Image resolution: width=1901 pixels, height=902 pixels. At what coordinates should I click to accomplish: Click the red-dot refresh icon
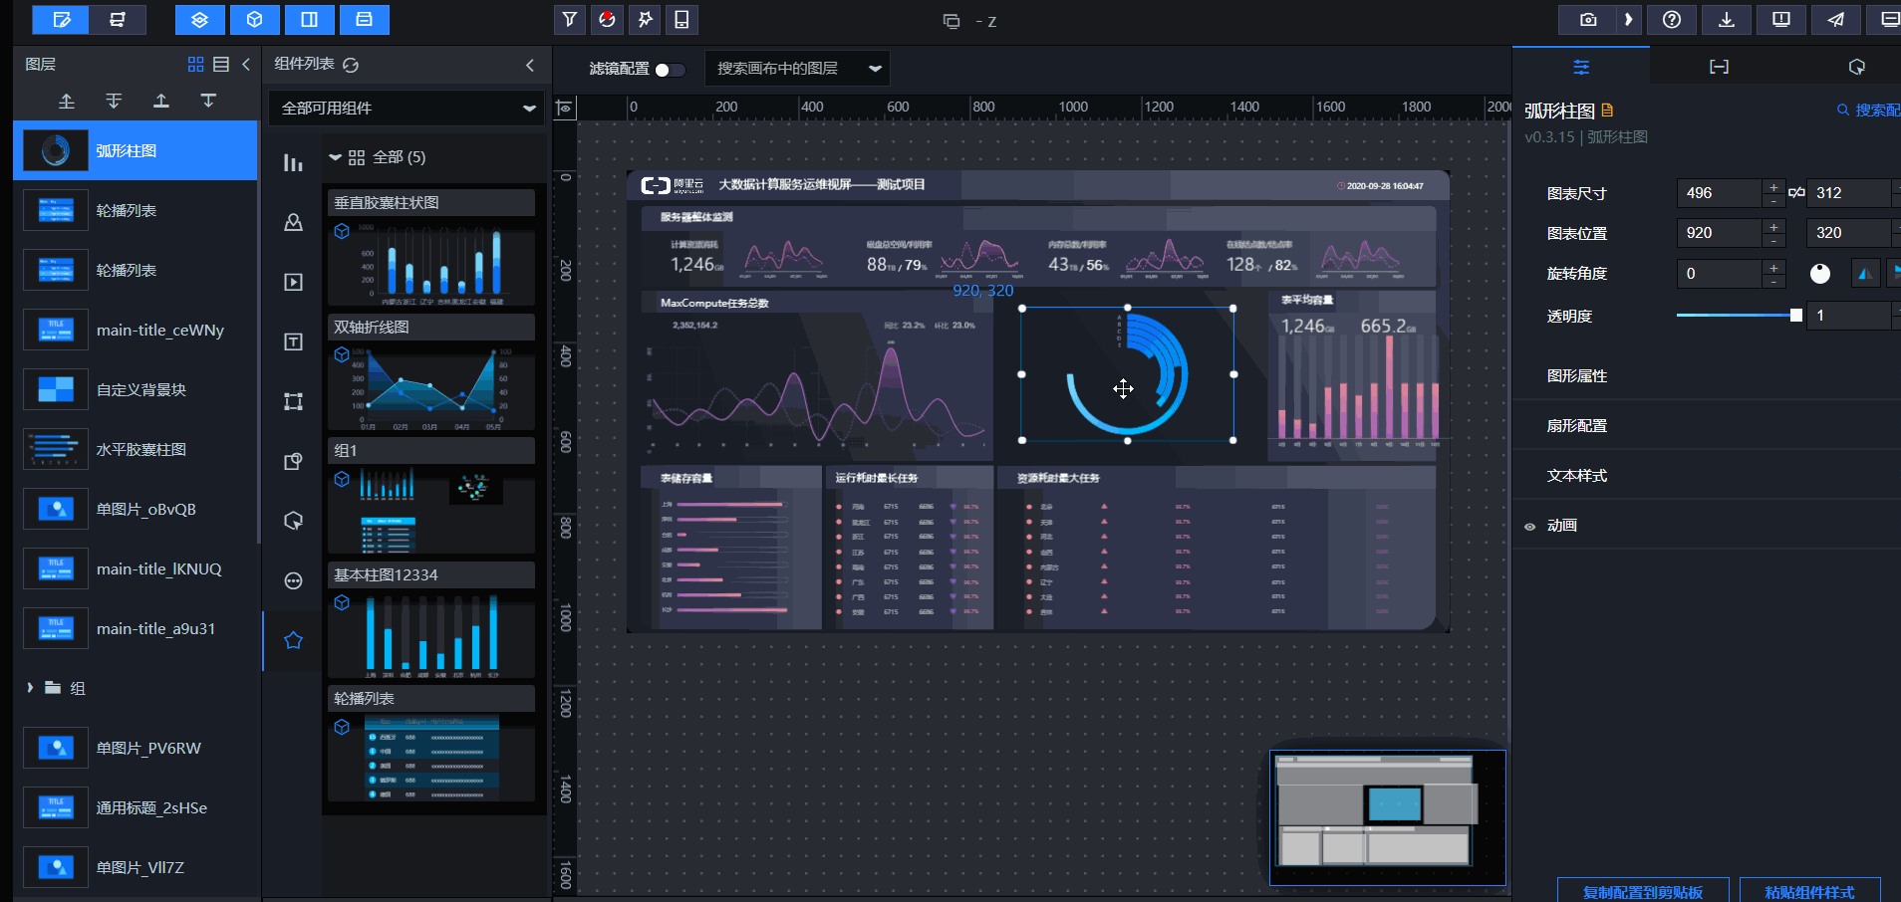coord(607,19)
